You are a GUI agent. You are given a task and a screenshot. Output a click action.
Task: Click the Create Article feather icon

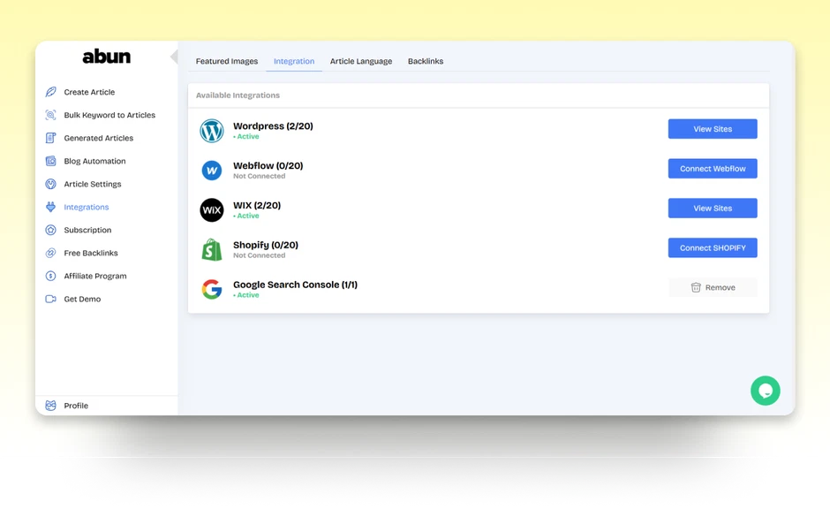point(51,92)
